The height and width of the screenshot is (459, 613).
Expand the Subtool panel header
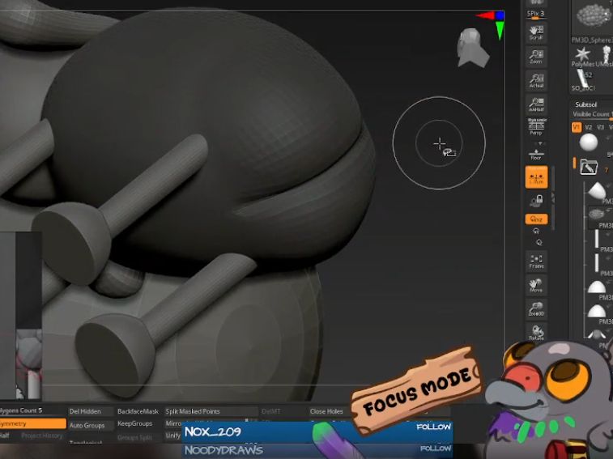click(x=585, y=104)
